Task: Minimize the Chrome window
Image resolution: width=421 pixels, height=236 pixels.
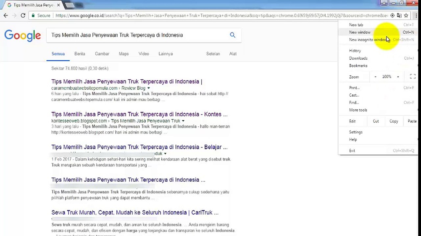Action: (393, 3)
